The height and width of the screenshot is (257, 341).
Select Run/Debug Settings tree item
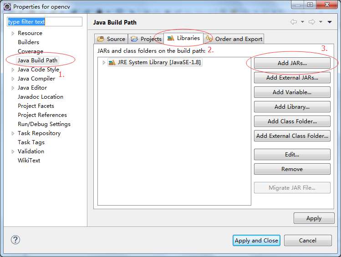coord(44,124)
